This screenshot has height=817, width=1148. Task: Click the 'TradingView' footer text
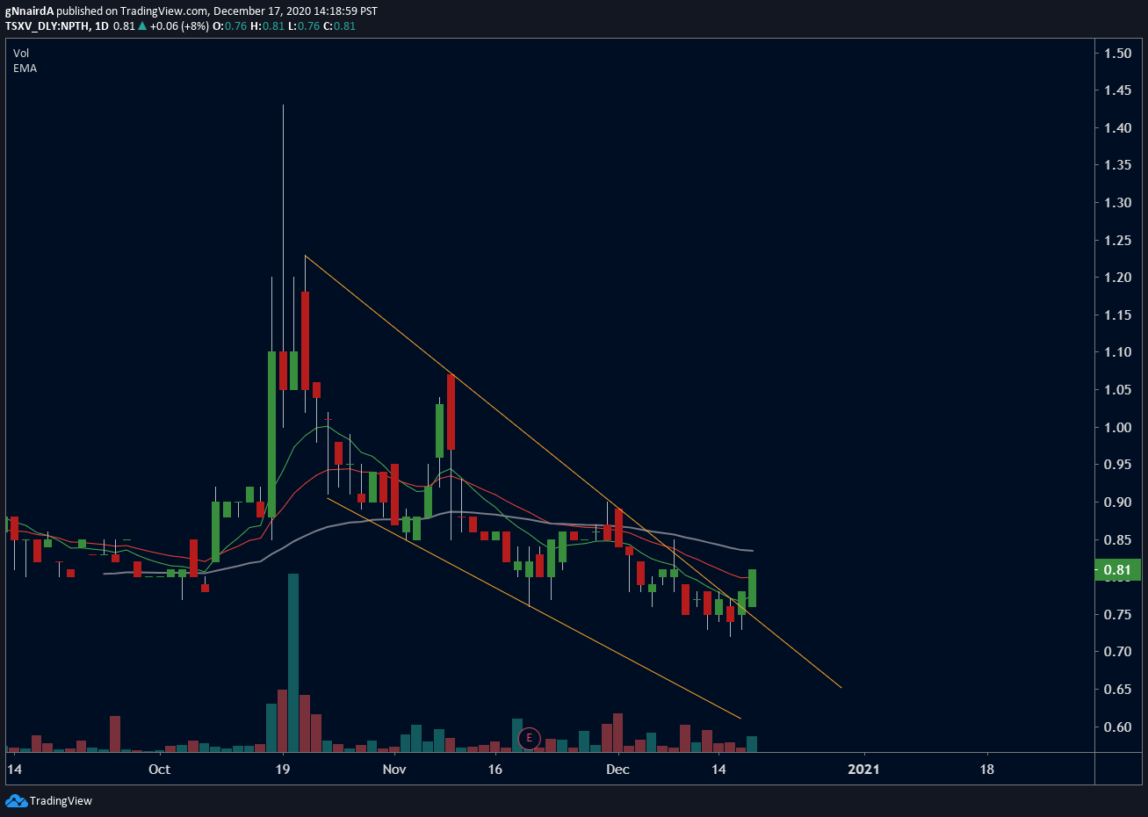pyautogui.click(x=61, y=801)
